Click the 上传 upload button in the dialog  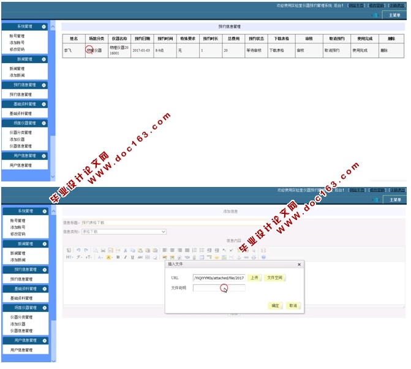(x=254, y=278)
